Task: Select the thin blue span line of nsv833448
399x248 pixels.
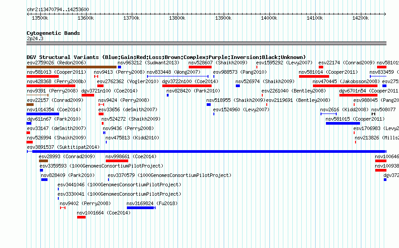Action: pyautogui.click(x=178, y=76)
